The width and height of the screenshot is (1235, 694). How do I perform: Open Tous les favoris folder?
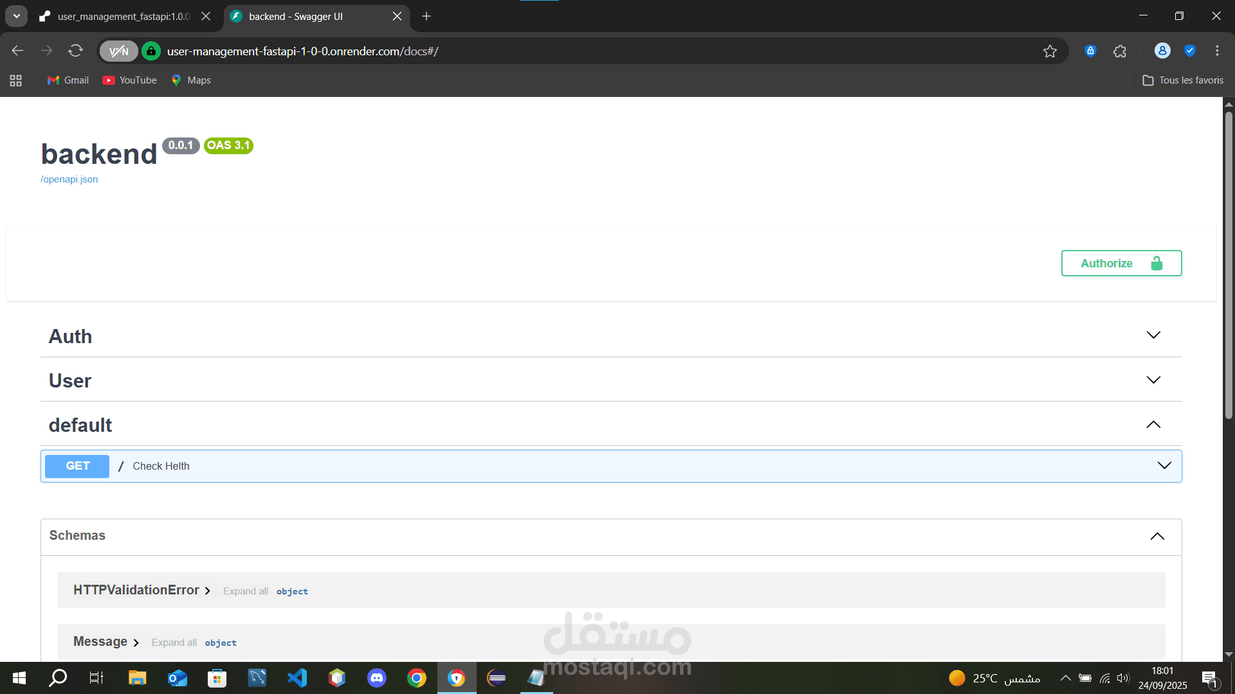click(x=1183, y=80)
